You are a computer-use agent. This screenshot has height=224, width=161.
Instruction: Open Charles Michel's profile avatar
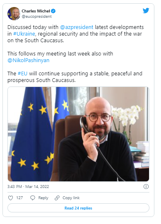[14, 14]
